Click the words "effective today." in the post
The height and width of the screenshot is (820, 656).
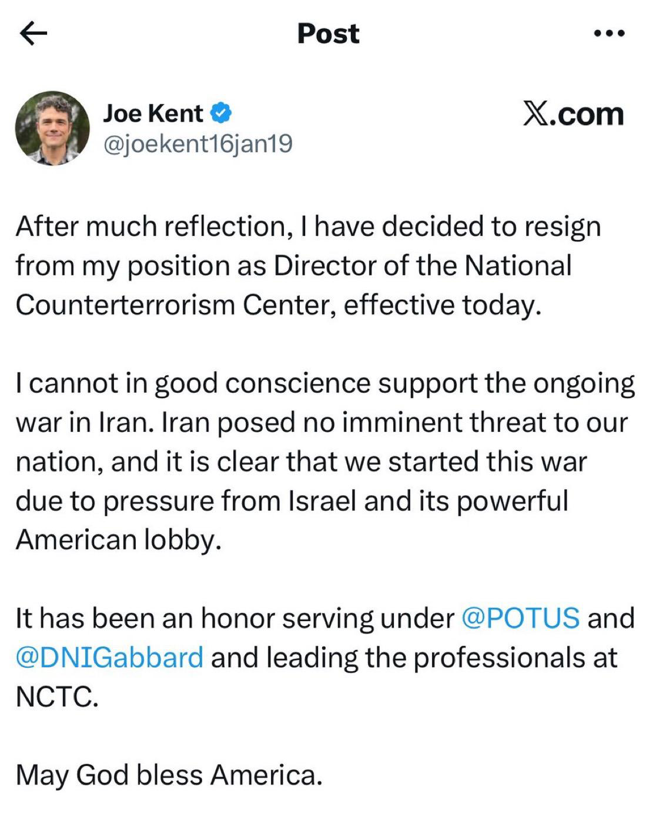(441, 305)
